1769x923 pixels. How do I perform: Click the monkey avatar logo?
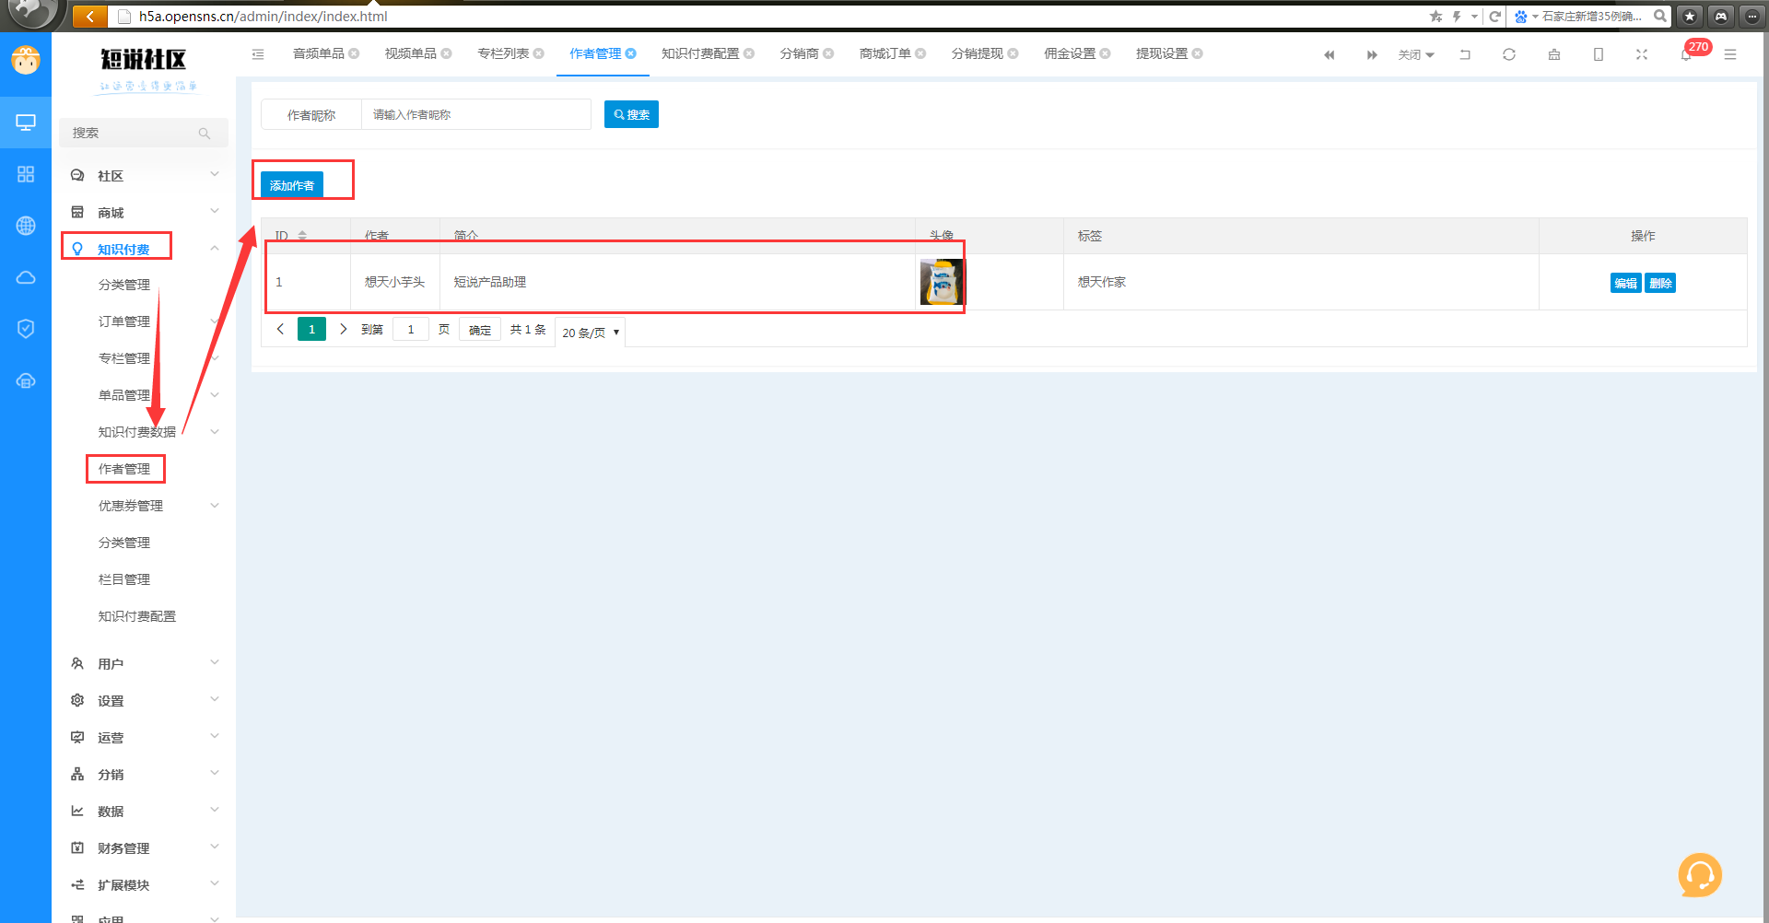(26, 61)
